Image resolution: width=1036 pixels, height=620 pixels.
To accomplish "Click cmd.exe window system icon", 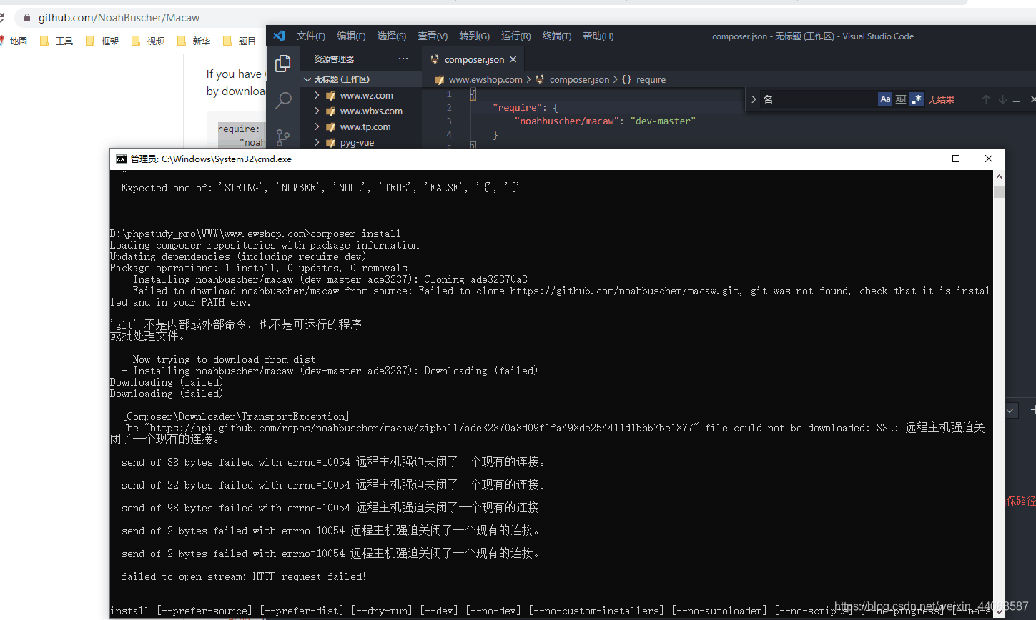I will [x=122, y=159].
